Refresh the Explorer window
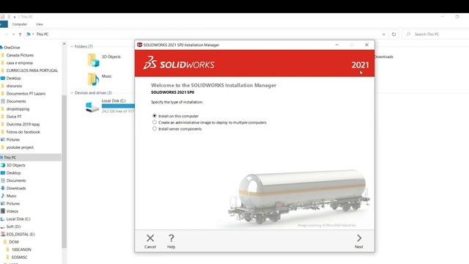The height and width of the screenshot is (264, 469). (394, 34)
